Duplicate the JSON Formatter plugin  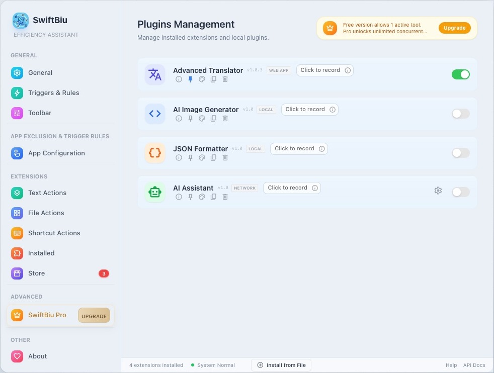point(213,158)
